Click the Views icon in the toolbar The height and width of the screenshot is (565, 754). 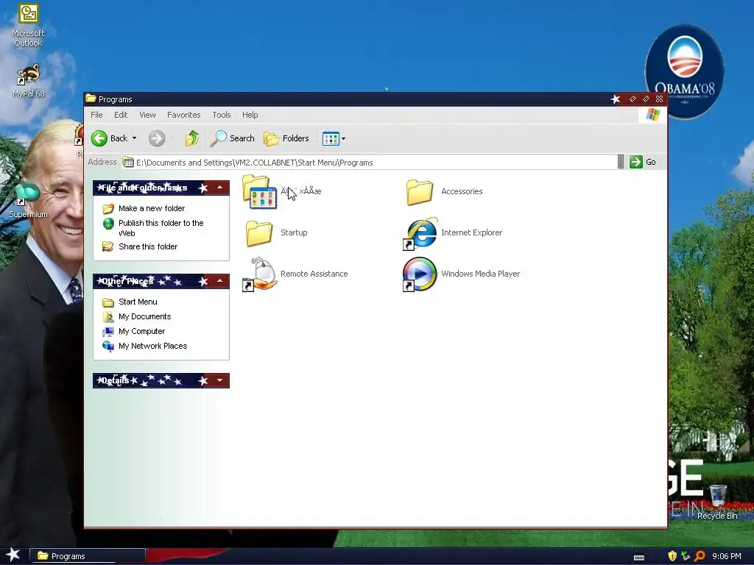coord(331,139)
